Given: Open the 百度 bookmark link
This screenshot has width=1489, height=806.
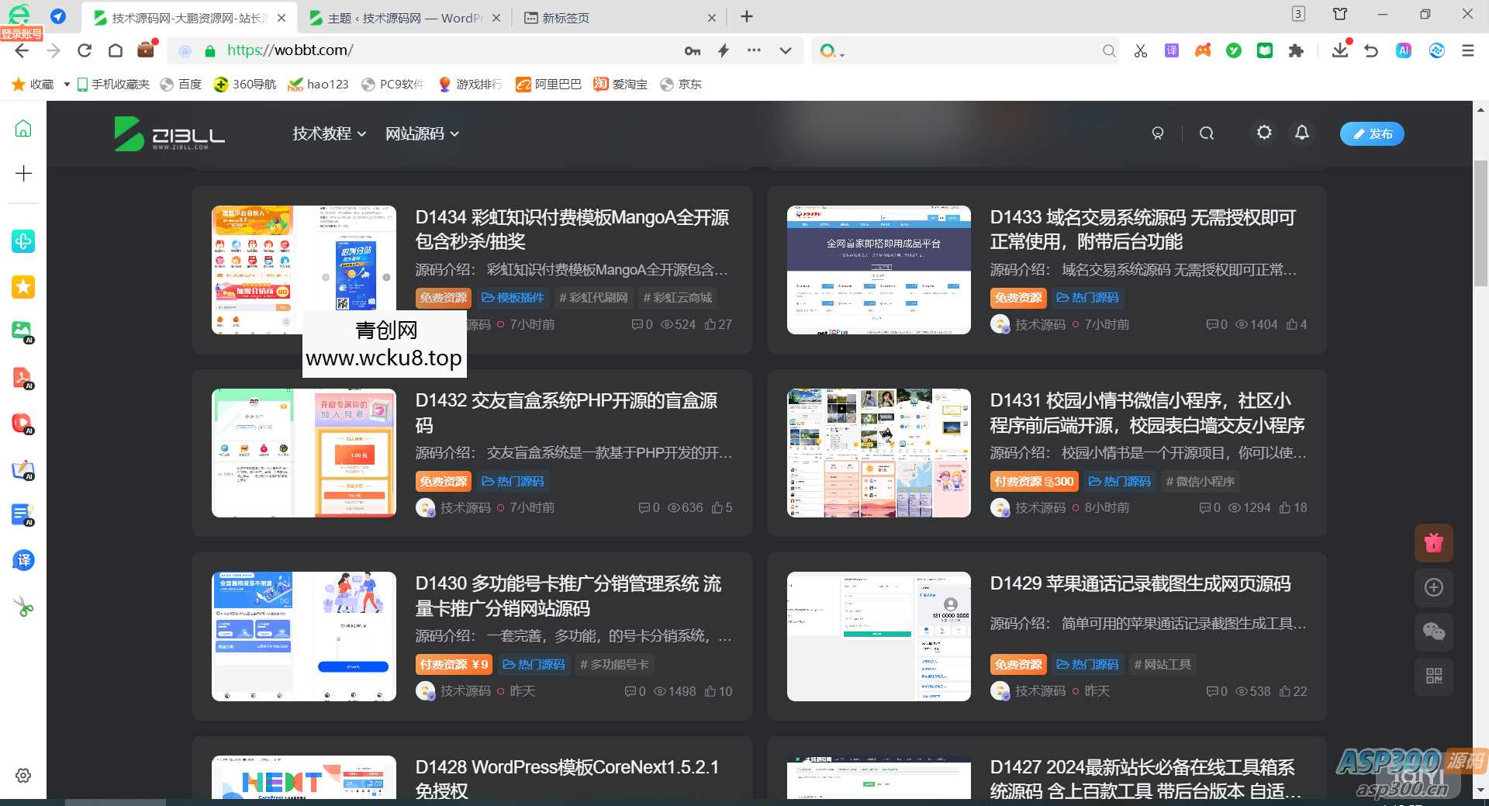Looking at the screenshot, I should 181,84.
